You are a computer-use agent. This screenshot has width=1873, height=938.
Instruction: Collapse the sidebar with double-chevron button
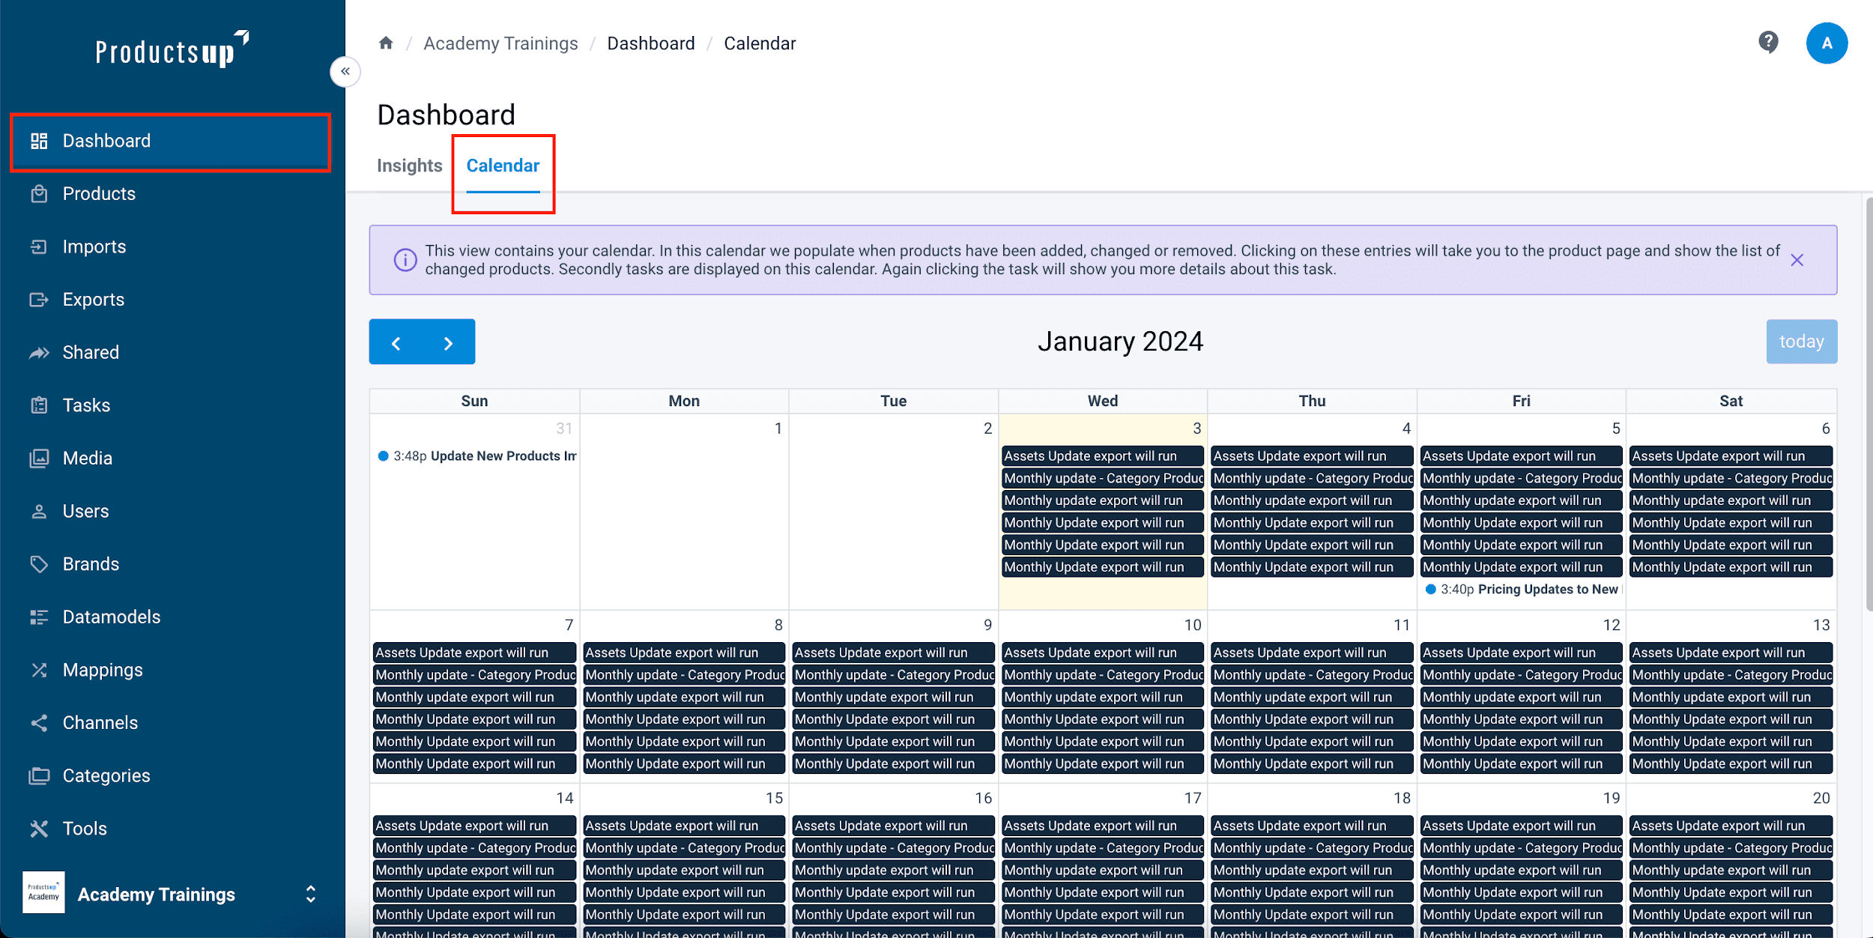(x=345, y=72)
